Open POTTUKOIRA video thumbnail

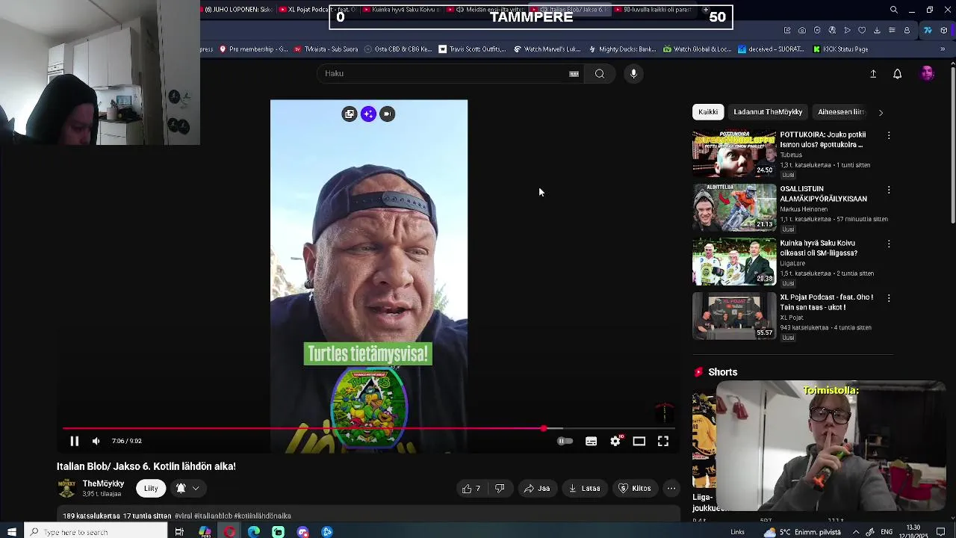(734, 154)
